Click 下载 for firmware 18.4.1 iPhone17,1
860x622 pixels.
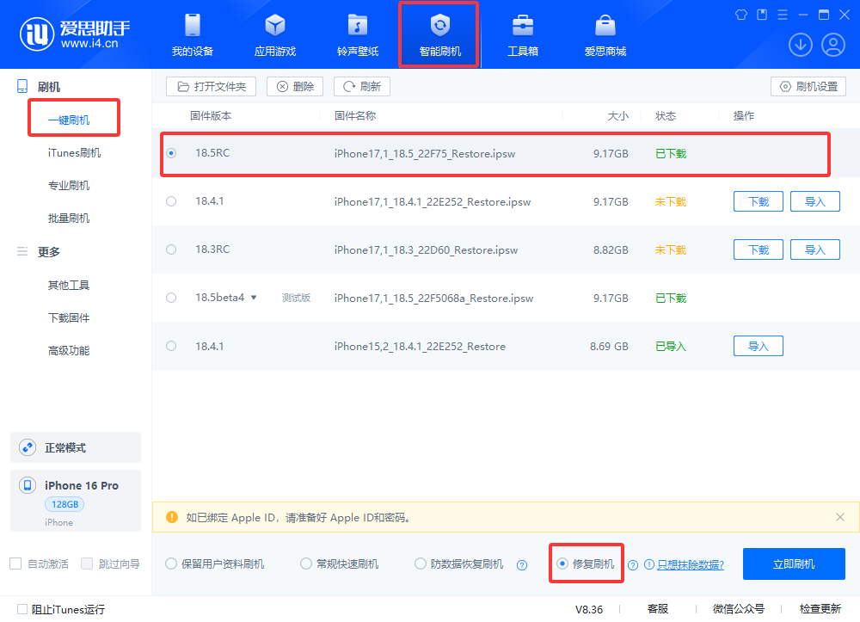coord(758,201)
